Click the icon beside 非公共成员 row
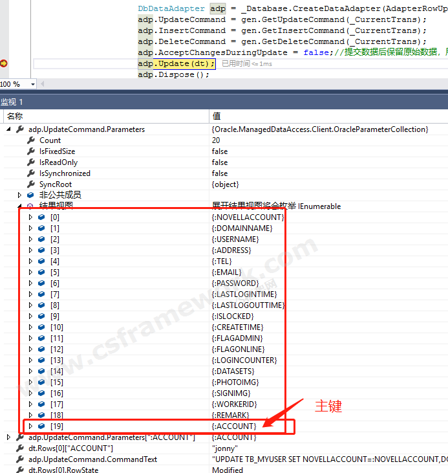Image resolution: width=448 pixels, height=473 pixels. point(30,195)
